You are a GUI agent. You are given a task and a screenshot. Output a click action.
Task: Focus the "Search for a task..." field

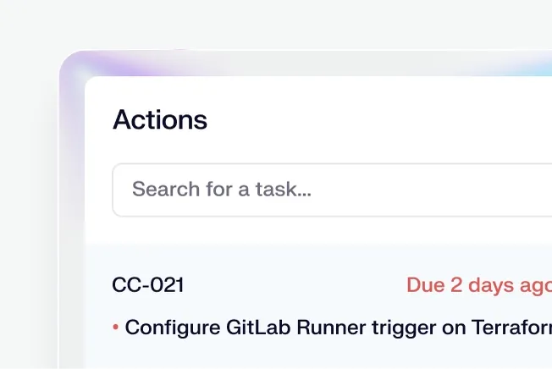[x=254, y=190]
